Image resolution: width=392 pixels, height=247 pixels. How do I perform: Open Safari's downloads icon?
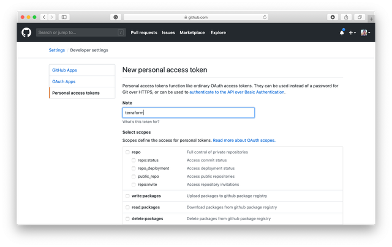(333, 17)
